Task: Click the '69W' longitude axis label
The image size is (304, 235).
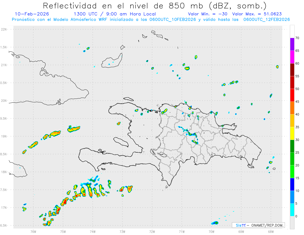Action: [241, 231]
